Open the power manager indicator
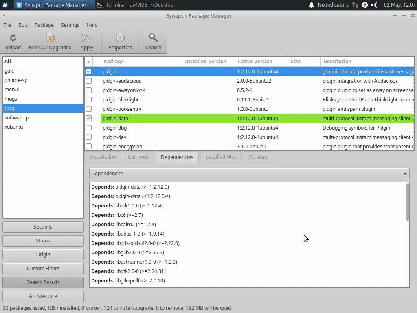417x313 pixels. (x=365, y=5)
